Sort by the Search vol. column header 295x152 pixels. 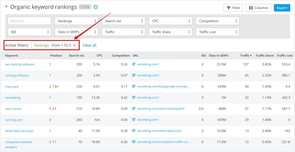(77, 55)
